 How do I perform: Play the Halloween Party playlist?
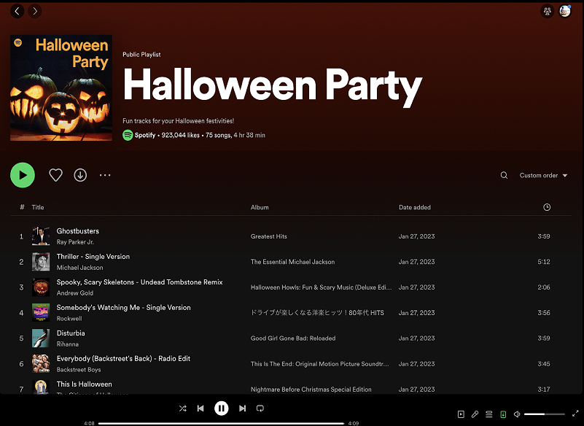(23, 175)
